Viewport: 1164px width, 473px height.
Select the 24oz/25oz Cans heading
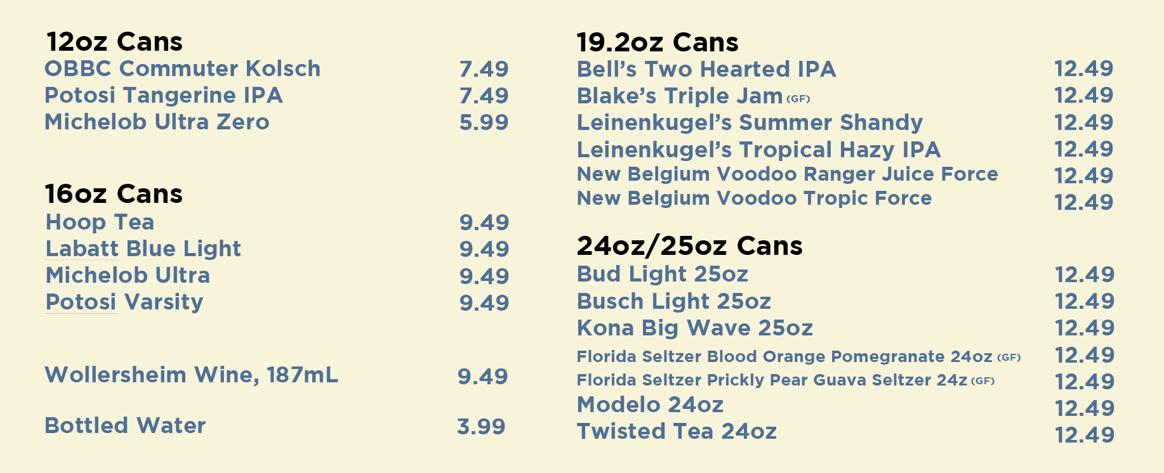(690, 246)
